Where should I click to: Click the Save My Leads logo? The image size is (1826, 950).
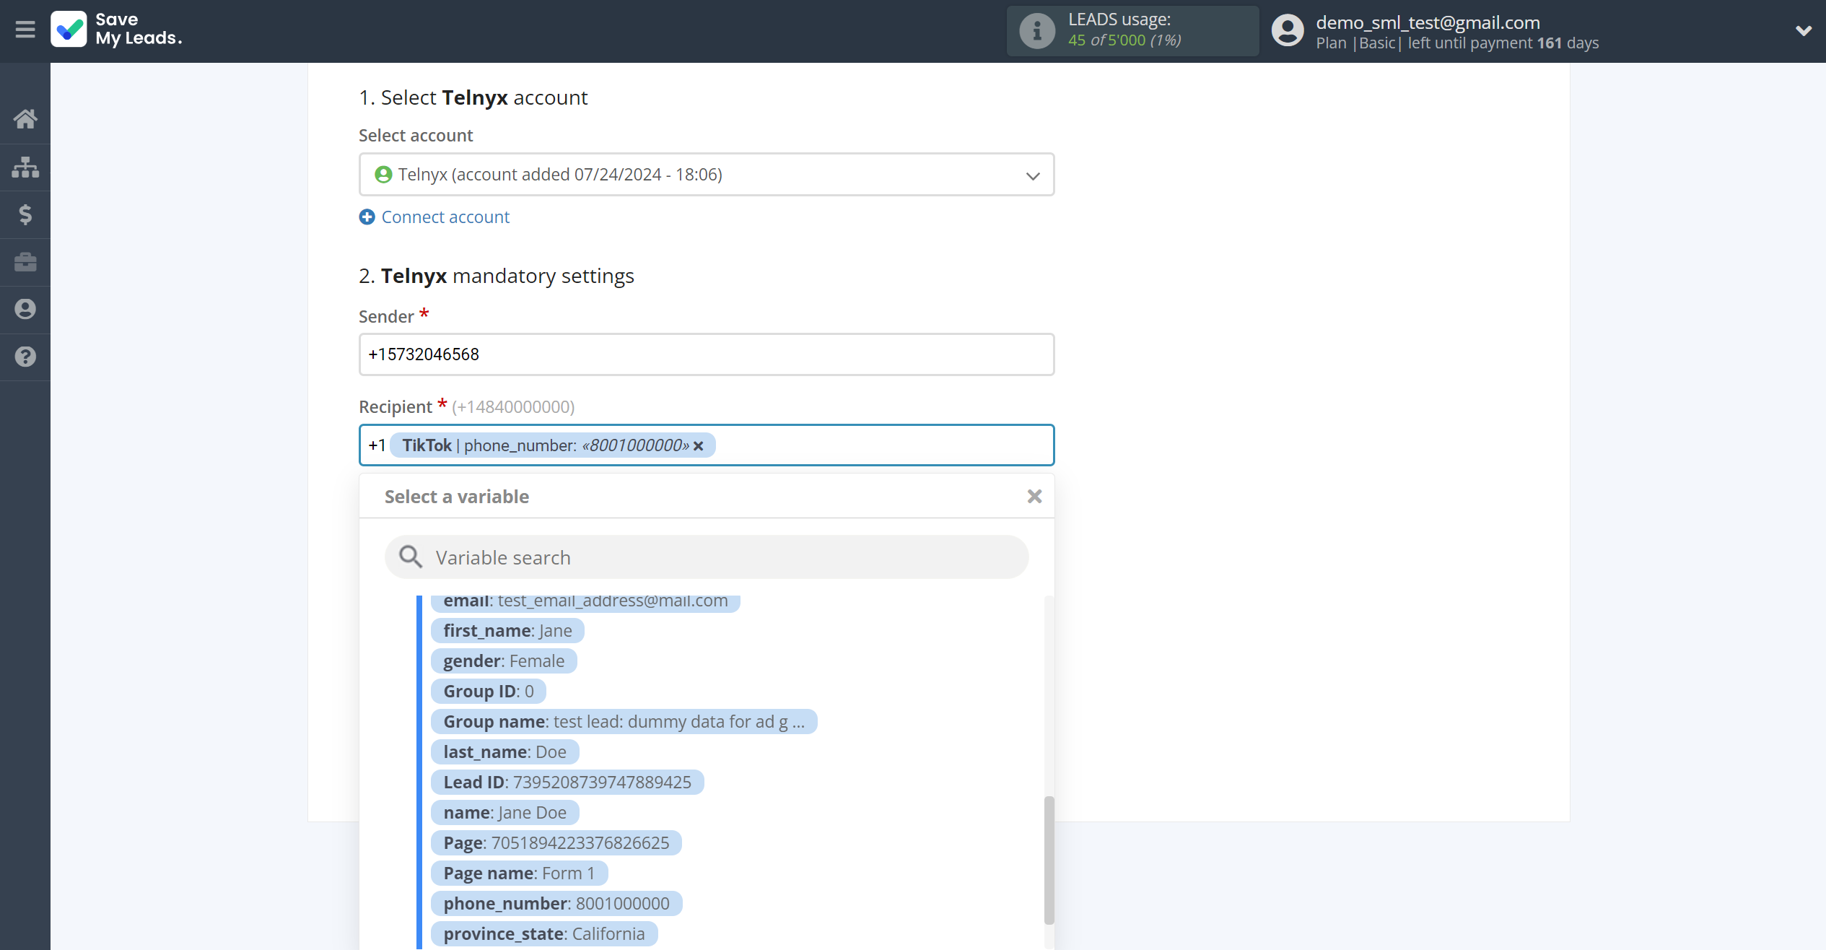click(x=116, y=30)
